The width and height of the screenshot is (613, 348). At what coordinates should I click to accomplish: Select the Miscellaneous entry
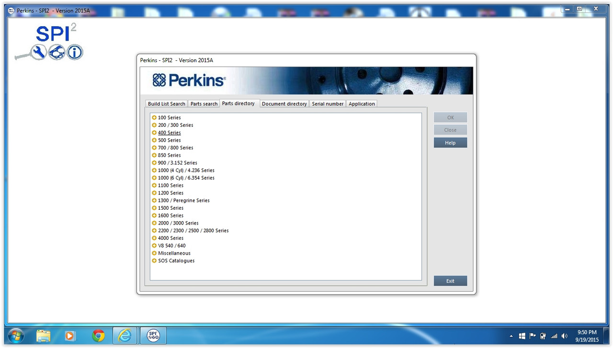pos(174,253)
